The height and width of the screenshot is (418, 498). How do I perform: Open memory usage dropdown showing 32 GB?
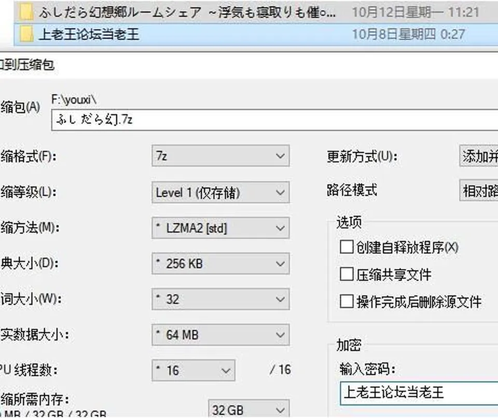pos(248,409)
